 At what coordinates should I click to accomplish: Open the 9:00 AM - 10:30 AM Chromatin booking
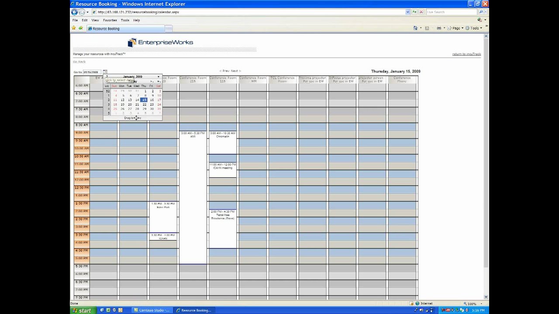tap(223, 142)
